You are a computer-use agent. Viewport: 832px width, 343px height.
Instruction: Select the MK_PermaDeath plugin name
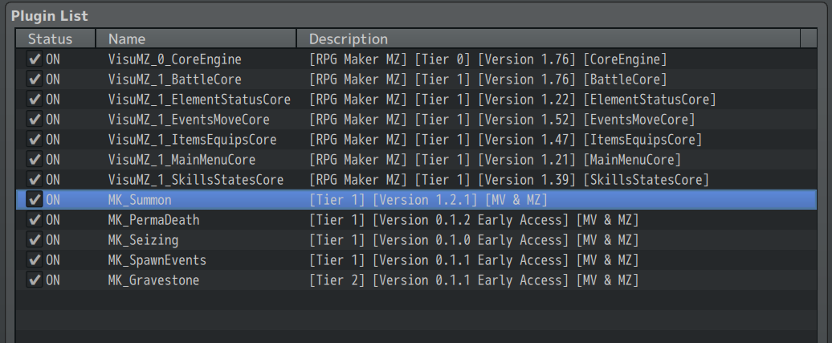(154, 220)
